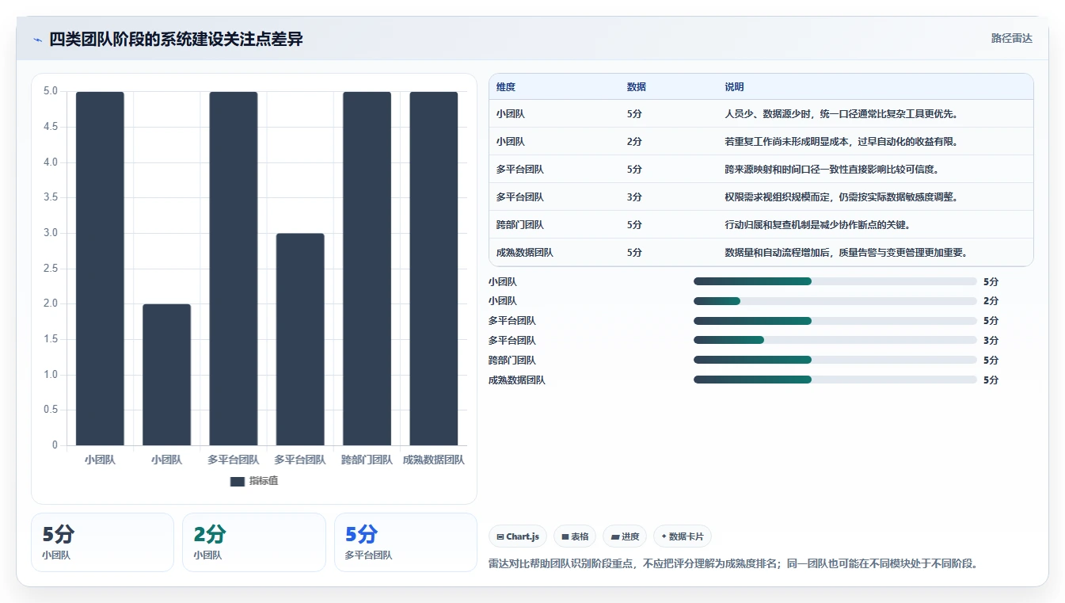This screenshot has width=1065, height=603.
Task: Click the 2分 value in the table's data column
Action: (634, 142)
